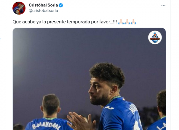Viewport: 179px width, 130px height.
Task: Click the first praying hands emoji
Action: [x=121, y=22]
